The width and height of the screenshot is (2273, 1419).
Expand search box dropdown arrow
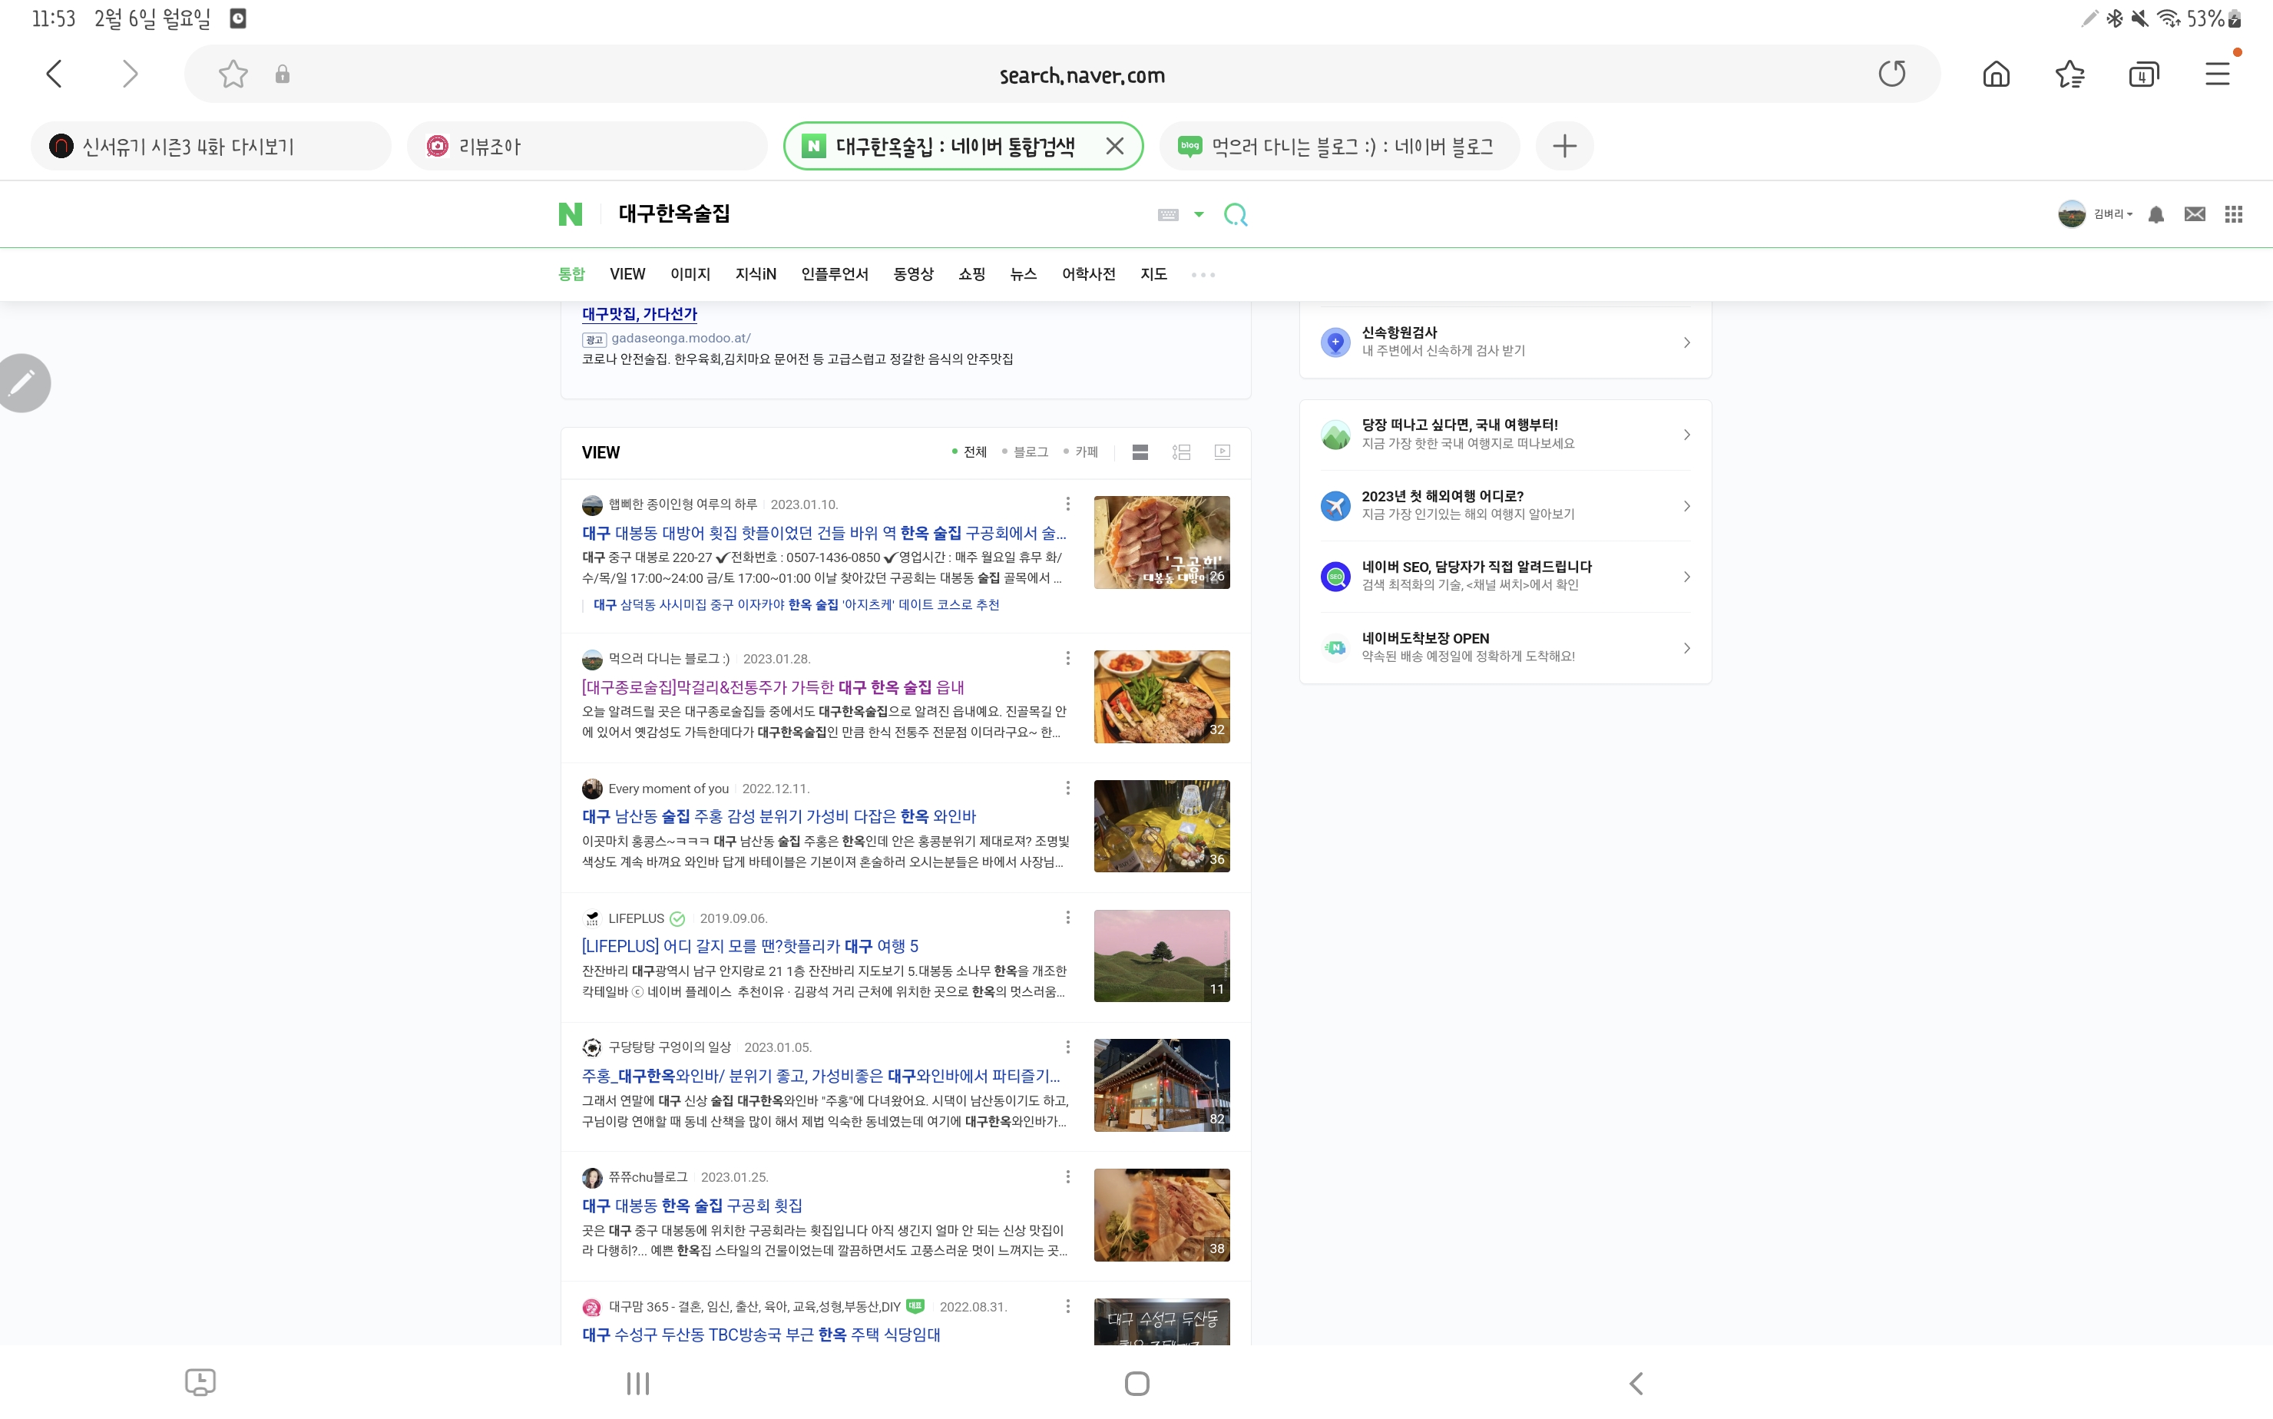click(x=1199, y=215)
